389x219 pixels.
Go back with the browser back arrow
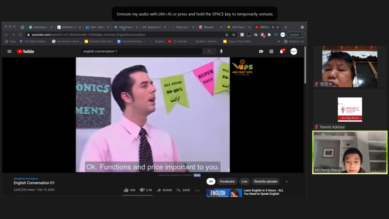pos(6,35)
